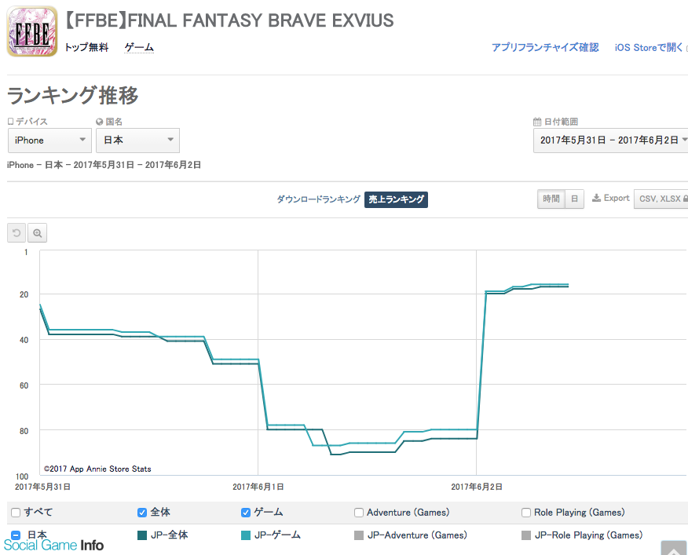This screenshot has height=555, width=688.
Task: Select the 日 daily view button
Action: pos(574,199)
